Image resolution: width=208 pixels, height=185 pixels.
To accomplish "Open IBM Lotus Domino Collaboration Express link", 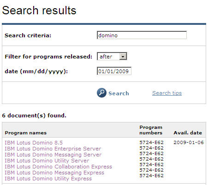I will click(59, 167).
